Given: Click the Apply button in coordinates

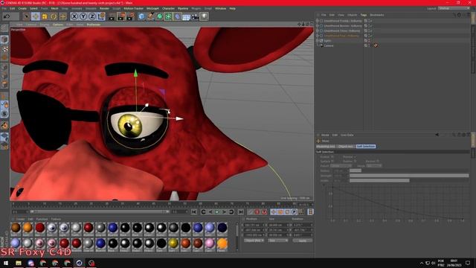Looking at the screenshot, I should [x=303, y=240].
